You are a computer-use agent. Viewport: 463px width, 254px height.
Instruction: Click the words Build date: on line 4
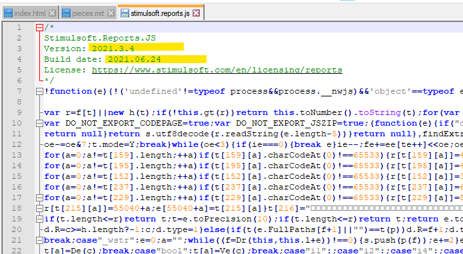[x=73, y=59]
